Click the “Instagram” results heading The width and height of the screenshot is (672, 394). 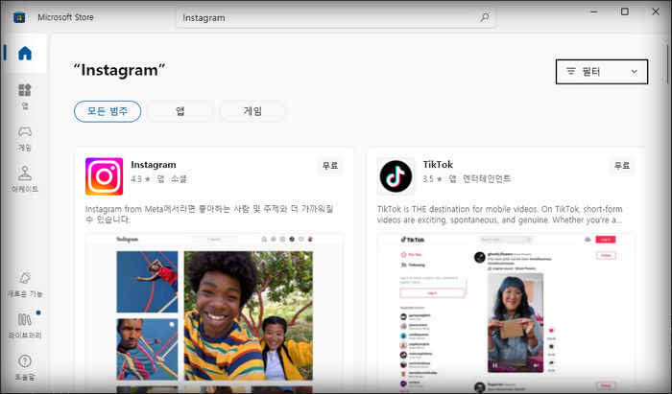pyautogui.click(x=120, y=70)
